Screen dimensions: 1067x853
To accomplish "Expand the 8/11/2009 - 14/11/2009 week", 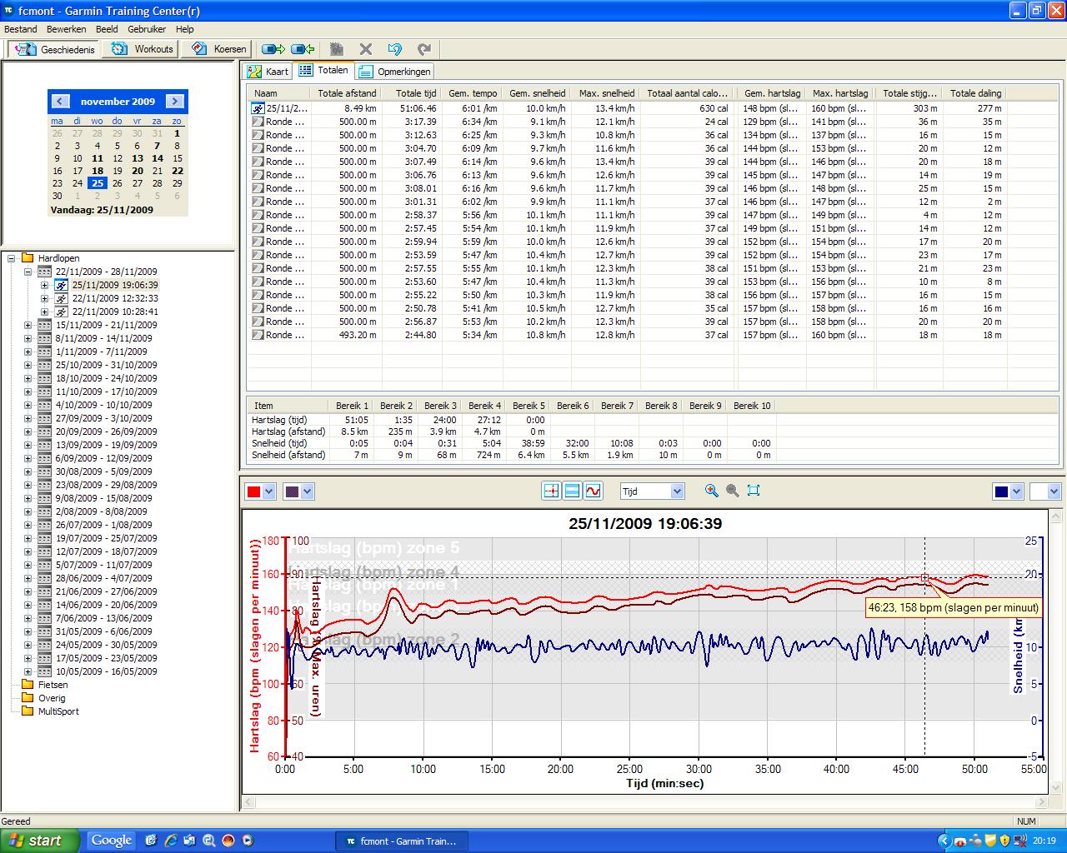I will [x=28, y=338].
